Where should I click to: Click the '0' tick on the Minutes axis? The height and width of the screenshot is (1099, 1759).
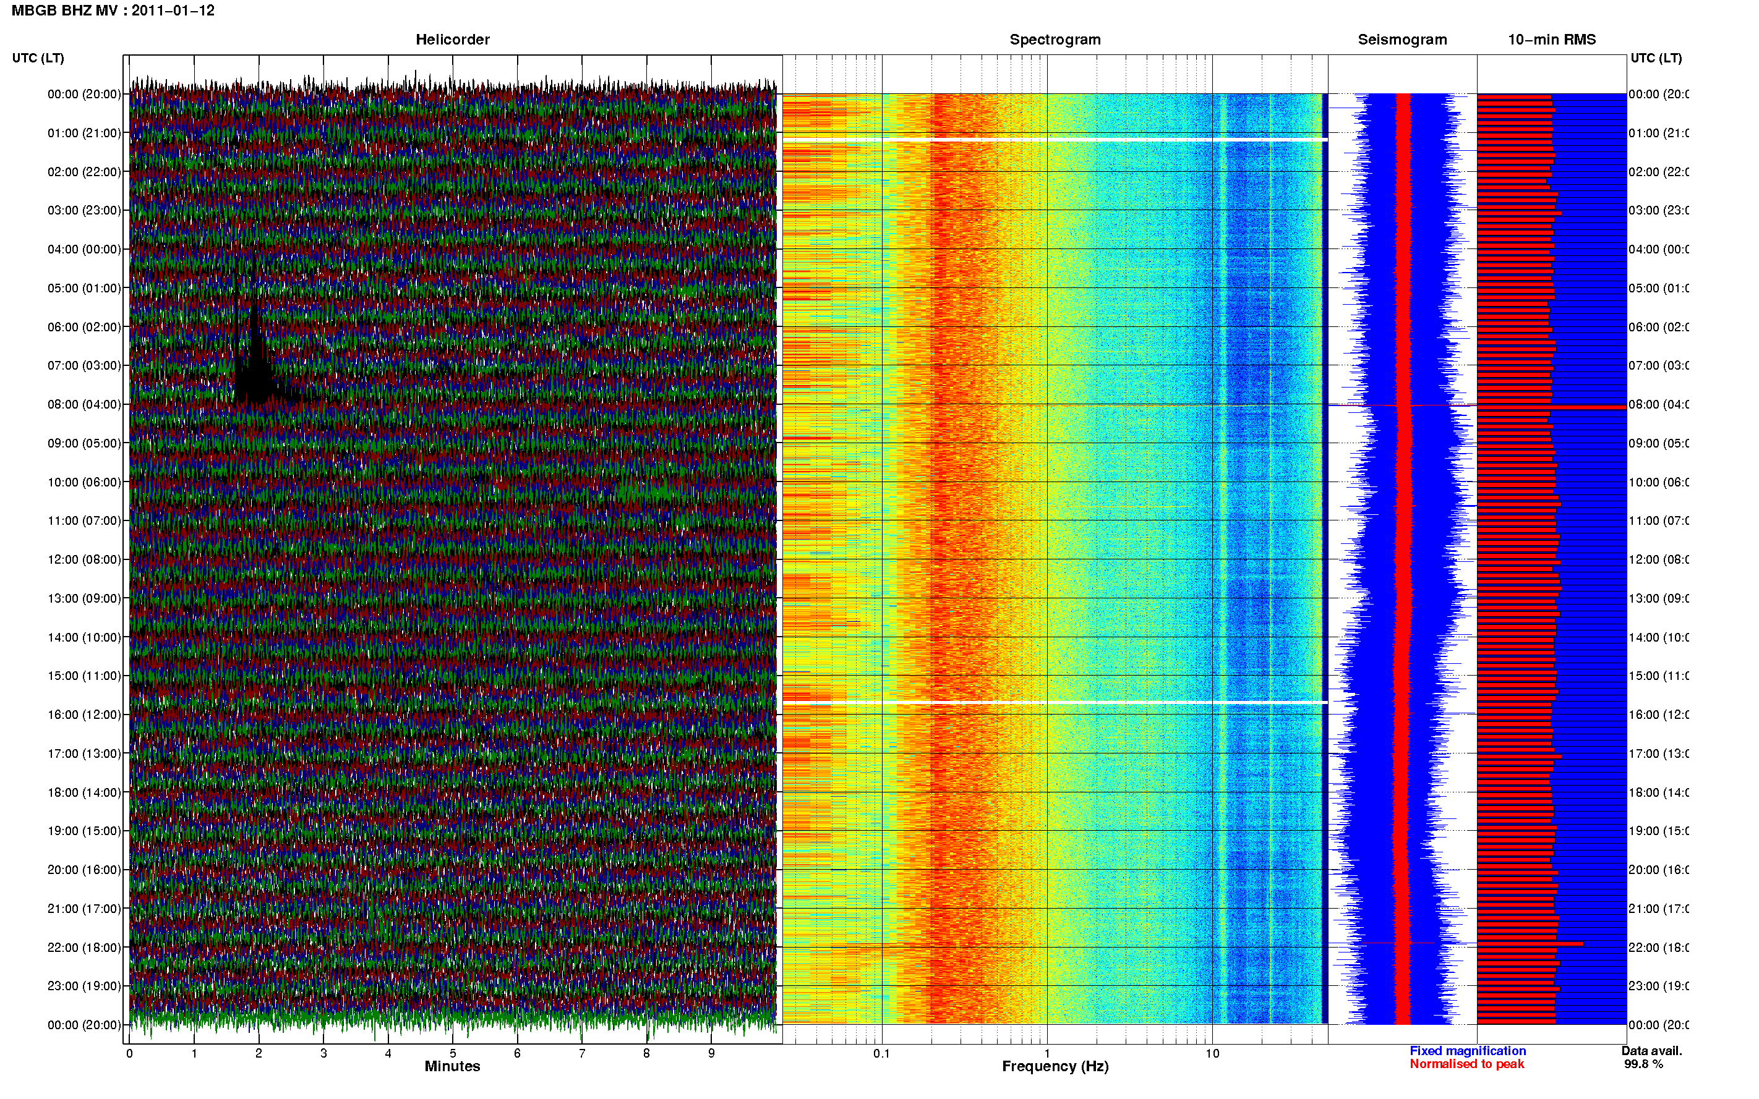point(129,1053)
